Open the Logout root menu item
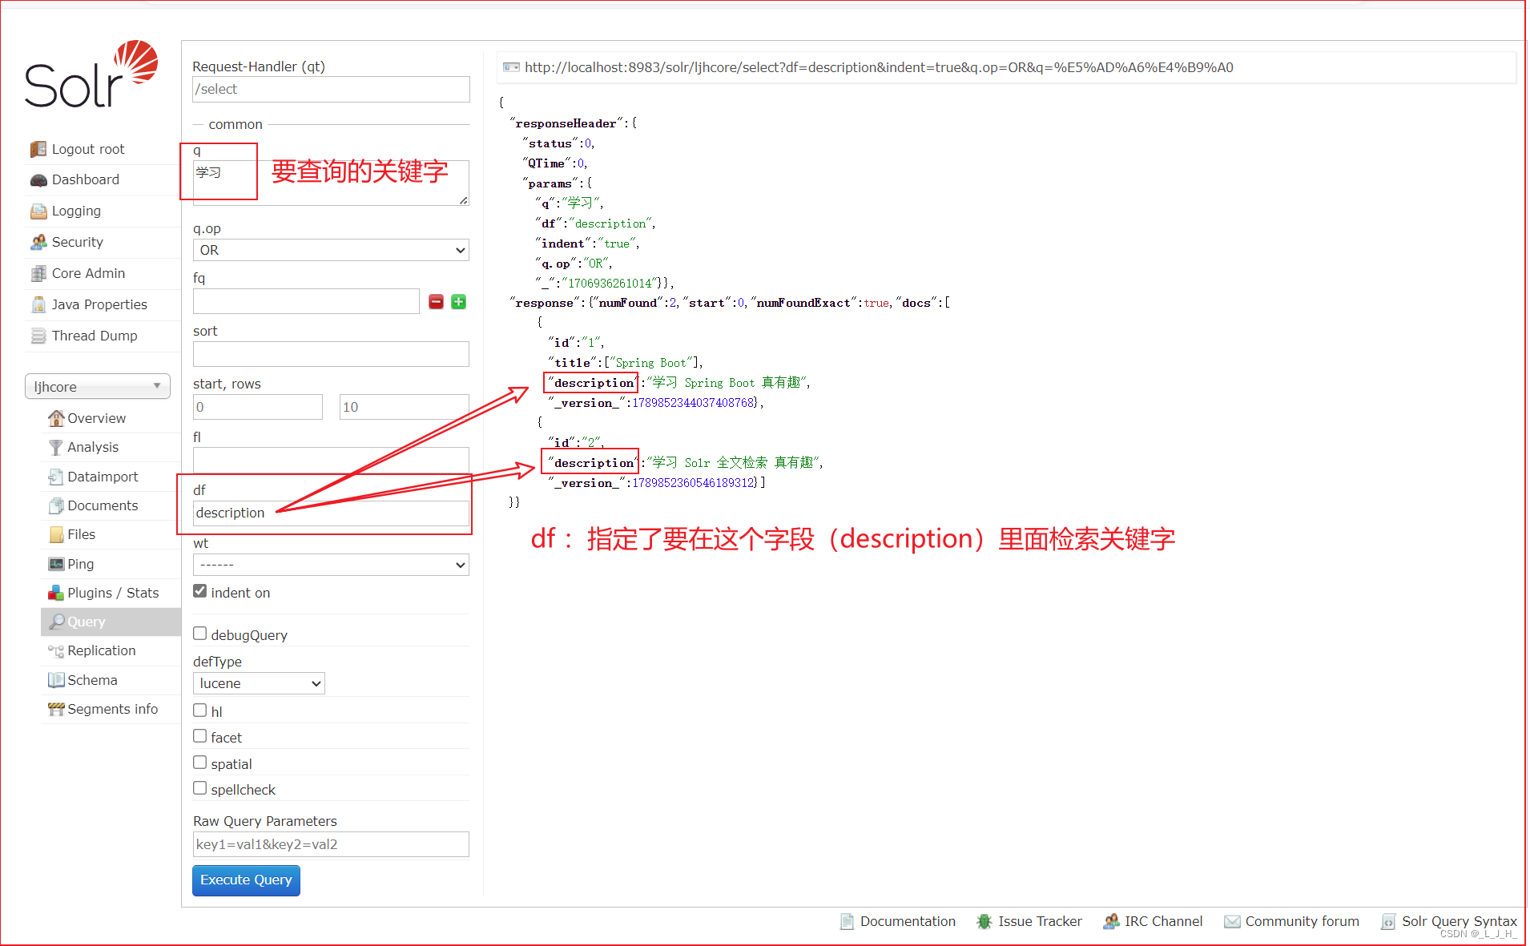This screenshot has width=1530, height=946. pyautogui.click(x=103, y=149)
